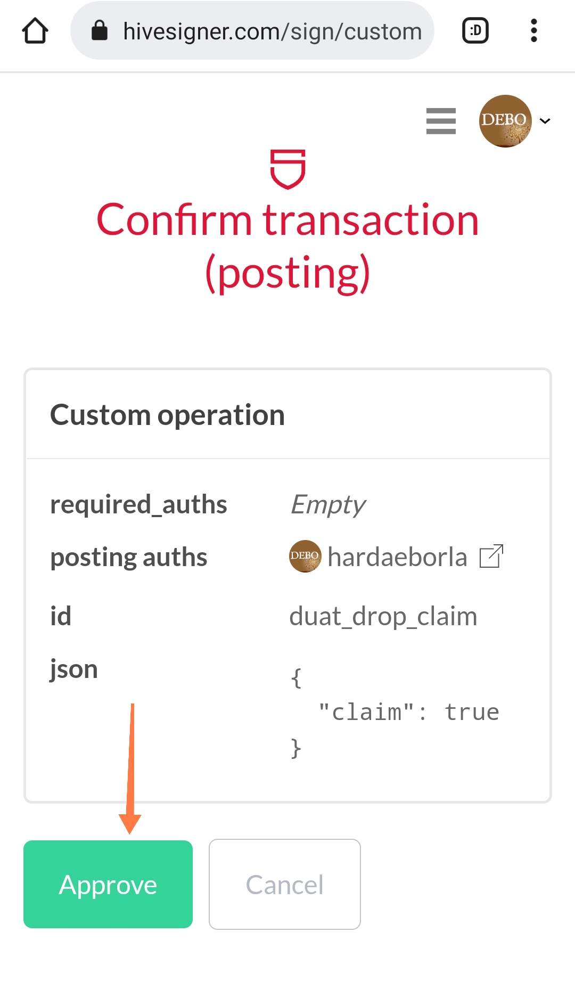Click small DEBO avatar beside hardaeborla
Screen dimensions: 575x1006
click(x=305, y=556)
